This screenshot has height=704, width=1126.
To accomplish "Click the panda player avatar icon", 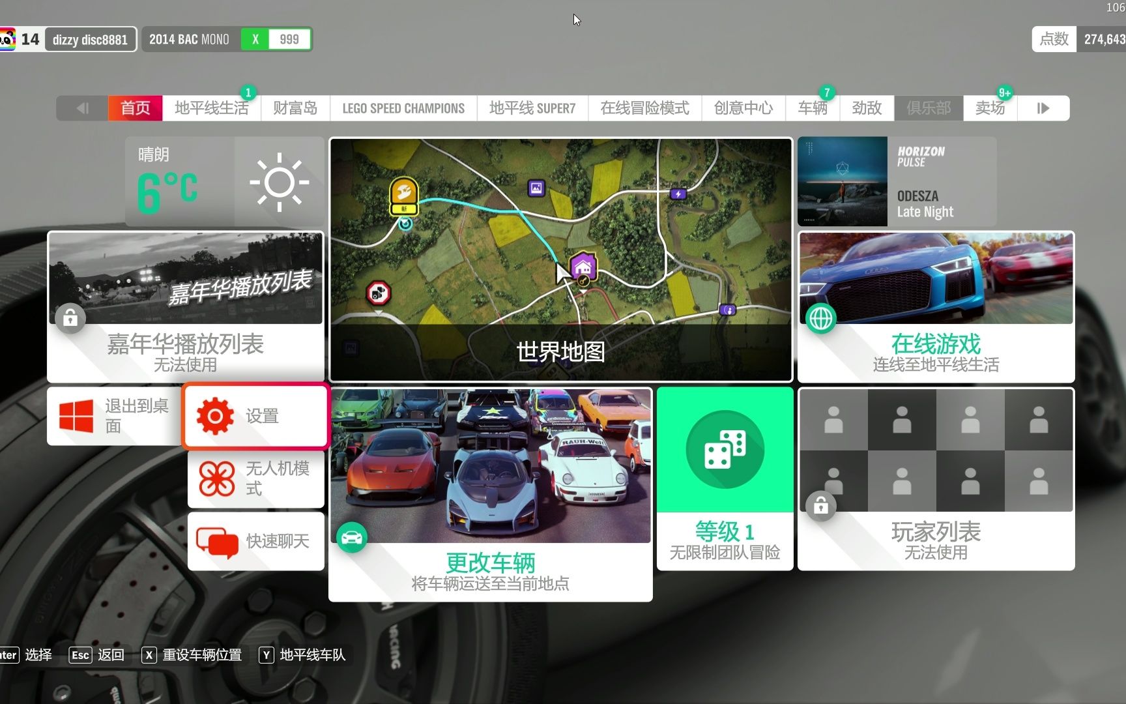I will 7,39.
